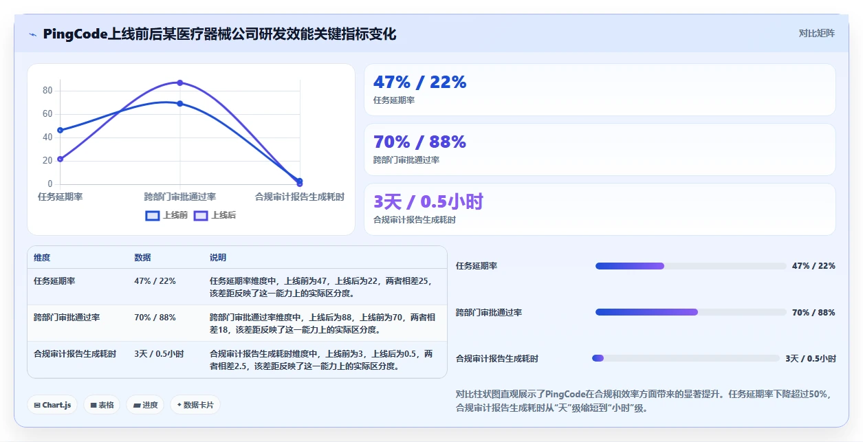Click the 数据 column header
The width and height of the screenshot is (863, 442).
pyautogui.click(x=142, y=258)
